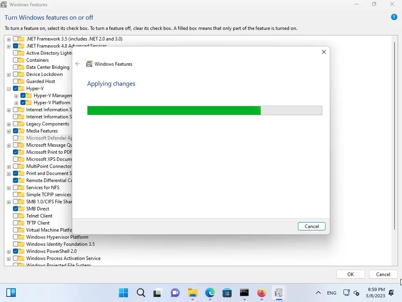This screenshot has width=402, height=302.
Task: Click the Windows Features title bar icon
Action: click(x=4, y=4)
